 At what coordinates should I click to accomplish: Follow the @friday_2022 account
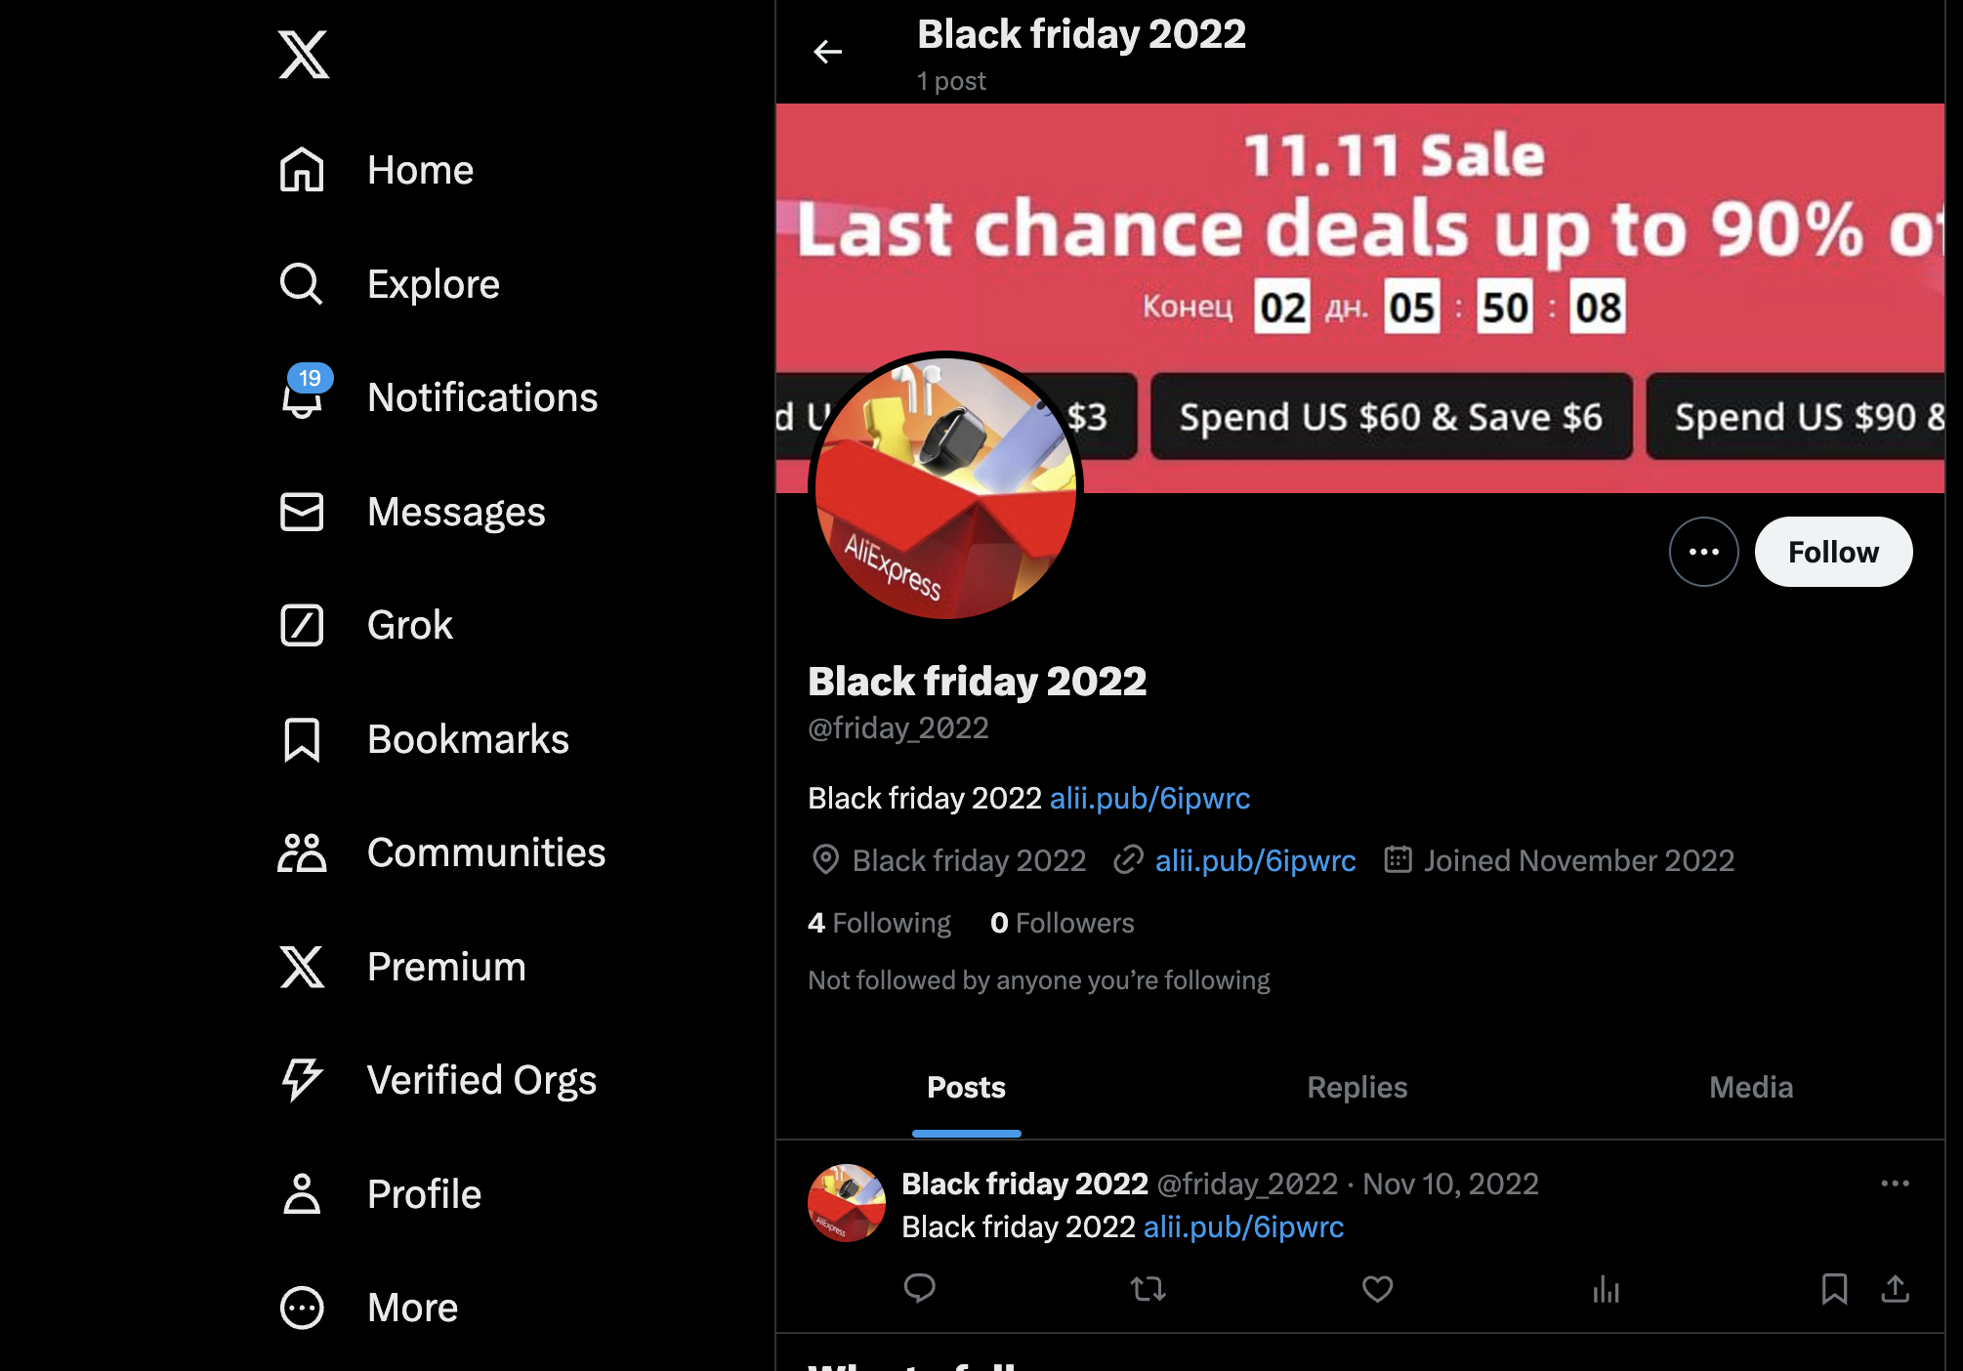click(x=1833, y=552)
